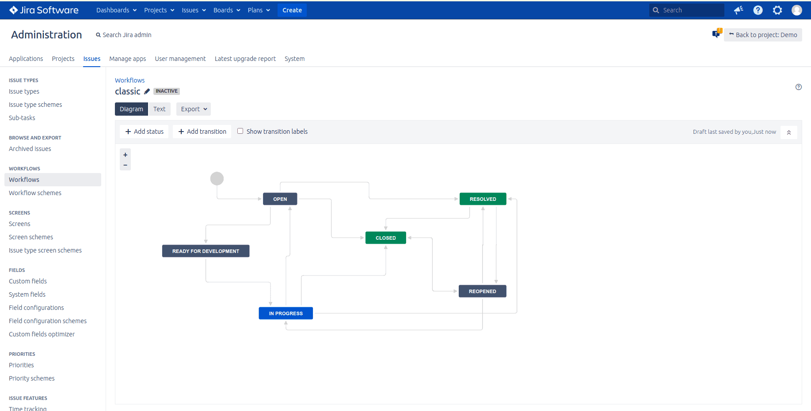Screen dimensions: 811x411
Task: Enable Show transition labels checkbox
Action: click(x=240, y=131)
